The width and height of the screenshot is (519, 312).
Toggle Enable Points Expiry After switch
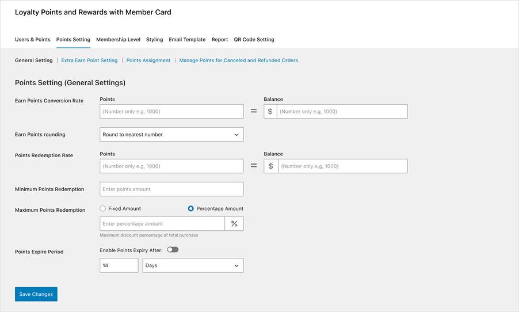173,250
